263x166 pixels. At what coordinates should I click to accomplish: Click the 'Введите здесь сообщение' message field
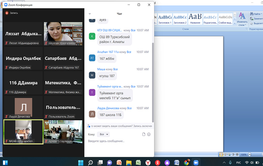click(x=117, y=141)
